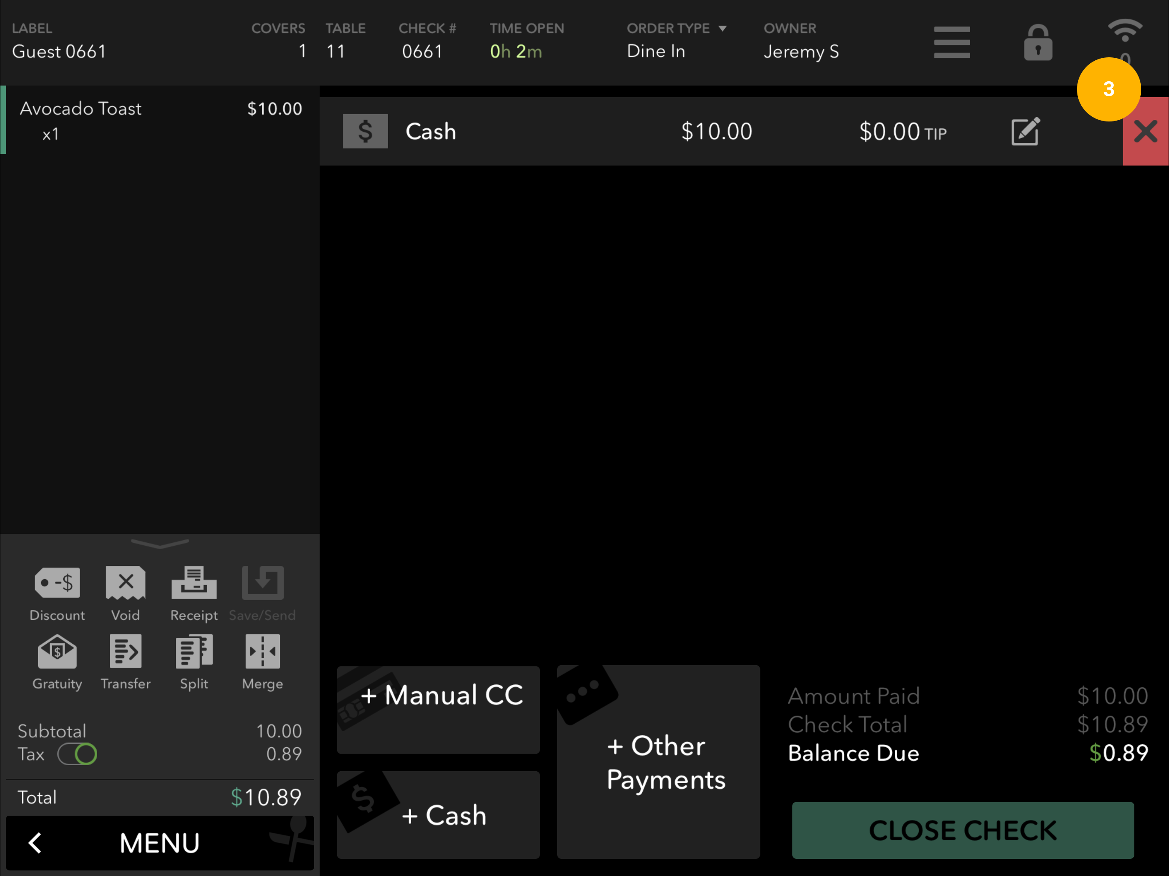
Task: Tap the $10.00 Cash payment amount
Action: click(x=716, y=132)
